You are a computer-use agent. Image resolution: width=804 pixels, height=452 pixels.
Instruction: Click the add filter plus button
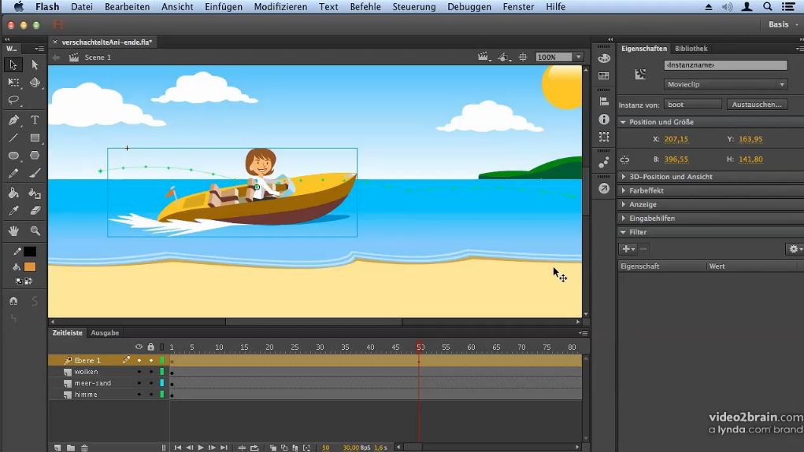click(x=628, y=248)
